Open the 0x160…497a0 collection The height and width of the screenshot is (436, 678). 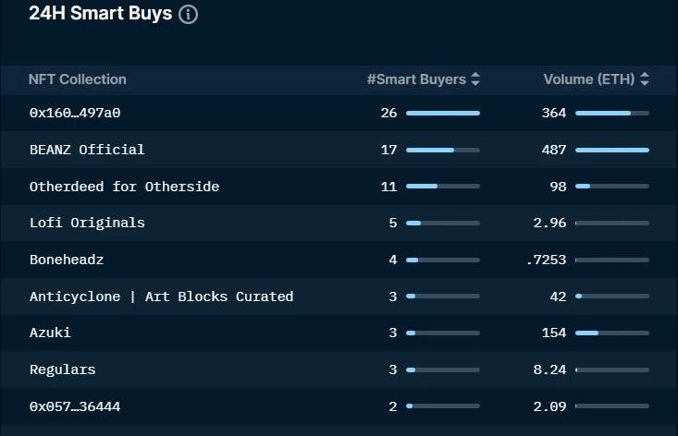point(75,113)
